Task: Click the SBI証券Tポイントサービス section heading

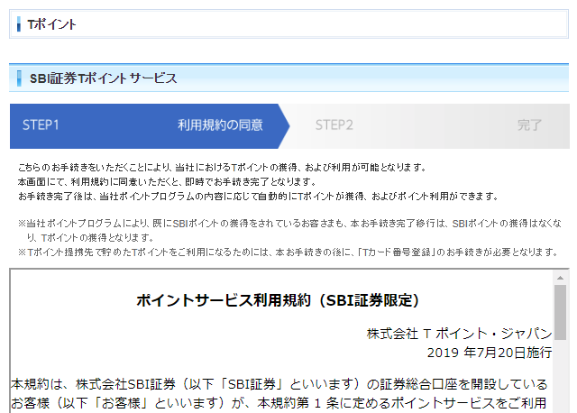Action: tap(103, 78)
